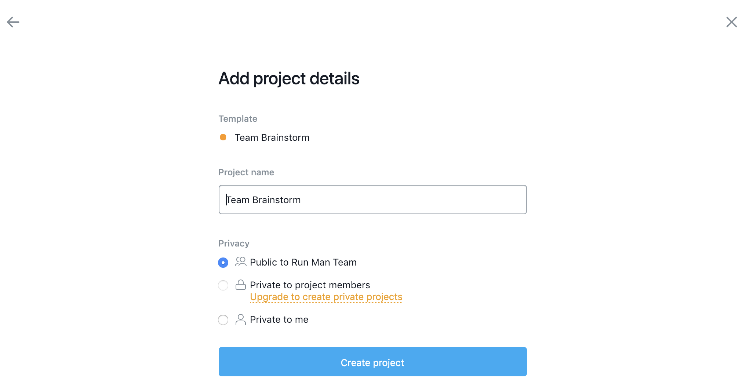742x380 pixels.
Task: Choose the Private to project members radio
Action: (x=223, y=285)
